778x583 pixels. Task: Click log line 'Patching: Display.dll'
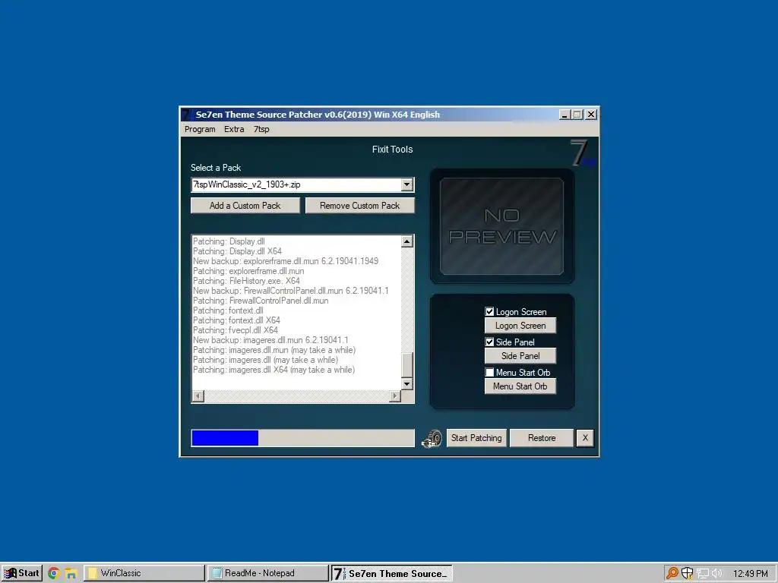(229, 241)
